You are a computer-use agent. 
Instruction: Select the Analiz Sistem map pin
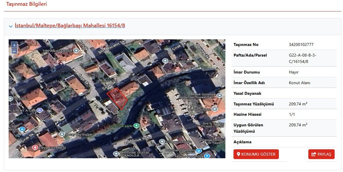point(214,109)
